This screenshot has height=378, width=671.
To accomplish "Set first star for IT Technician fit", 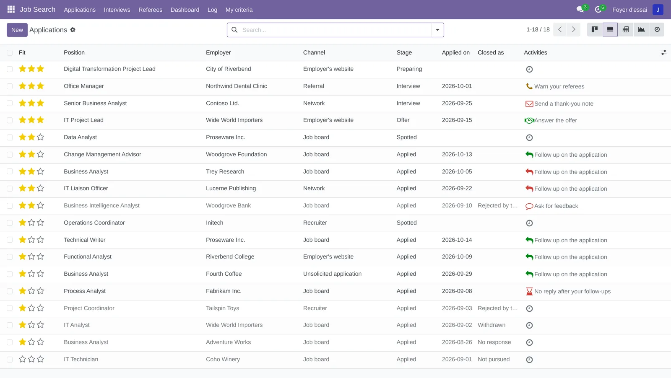I will point(23,359).
